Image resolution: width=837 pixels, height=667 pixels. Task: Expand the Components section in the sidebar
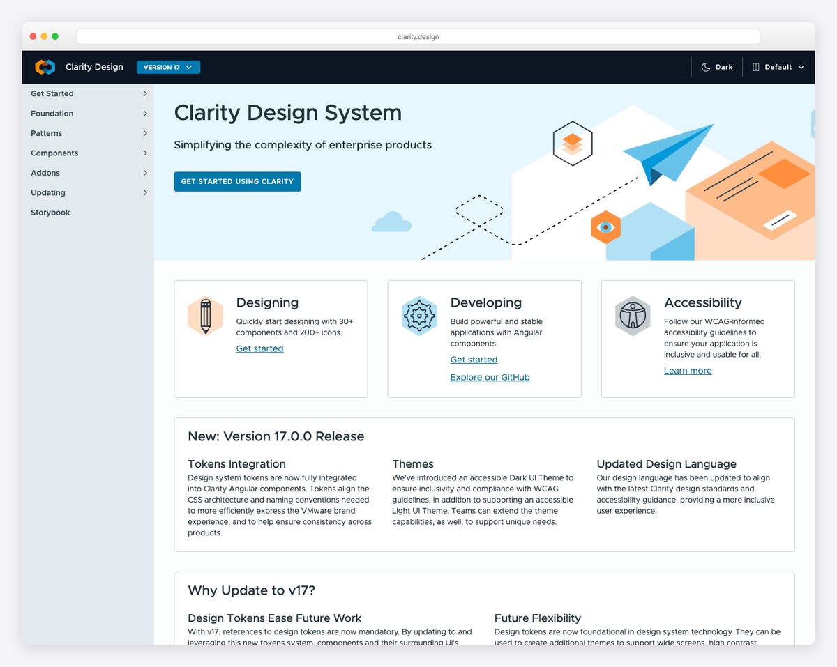tap(54, 153)
